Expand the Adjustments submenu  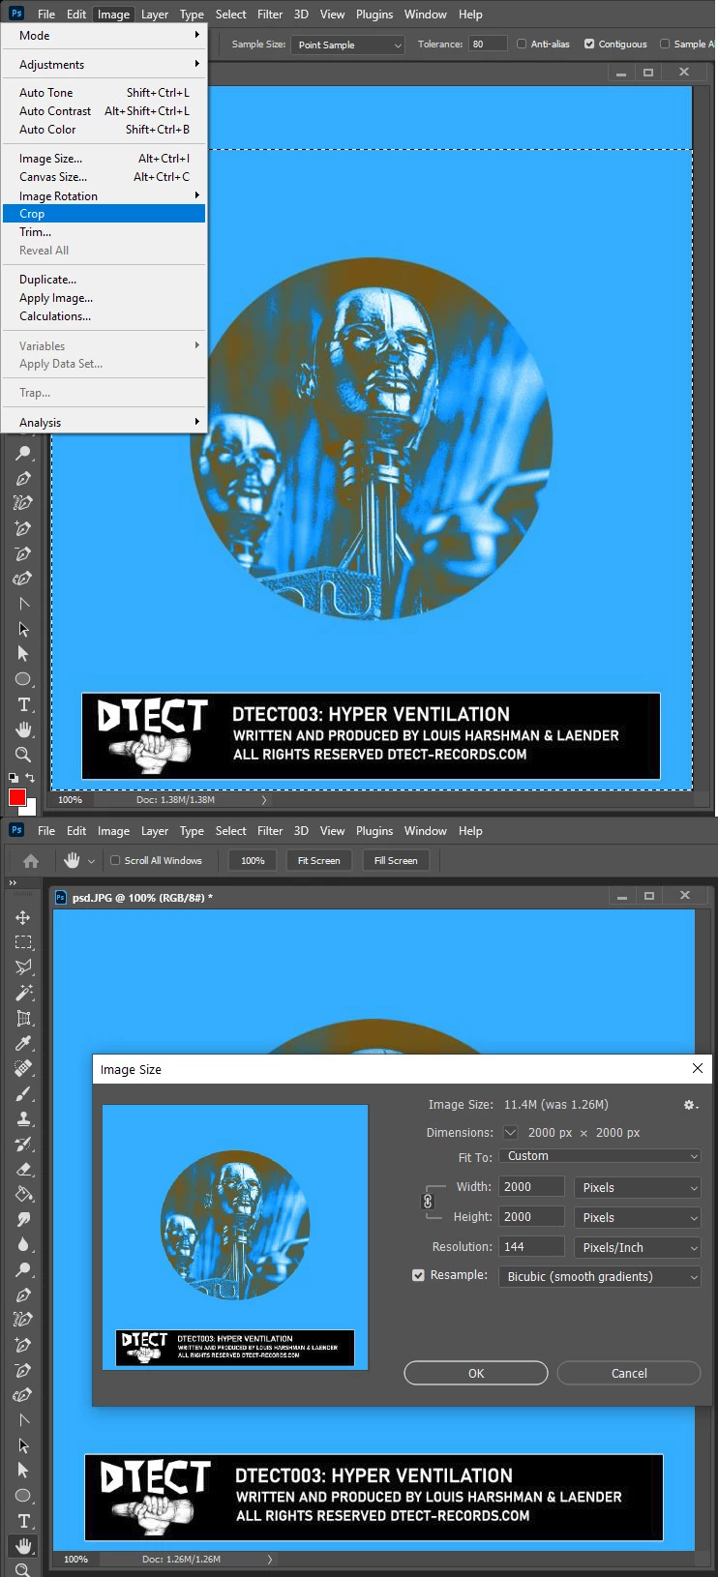pos(105,65)
